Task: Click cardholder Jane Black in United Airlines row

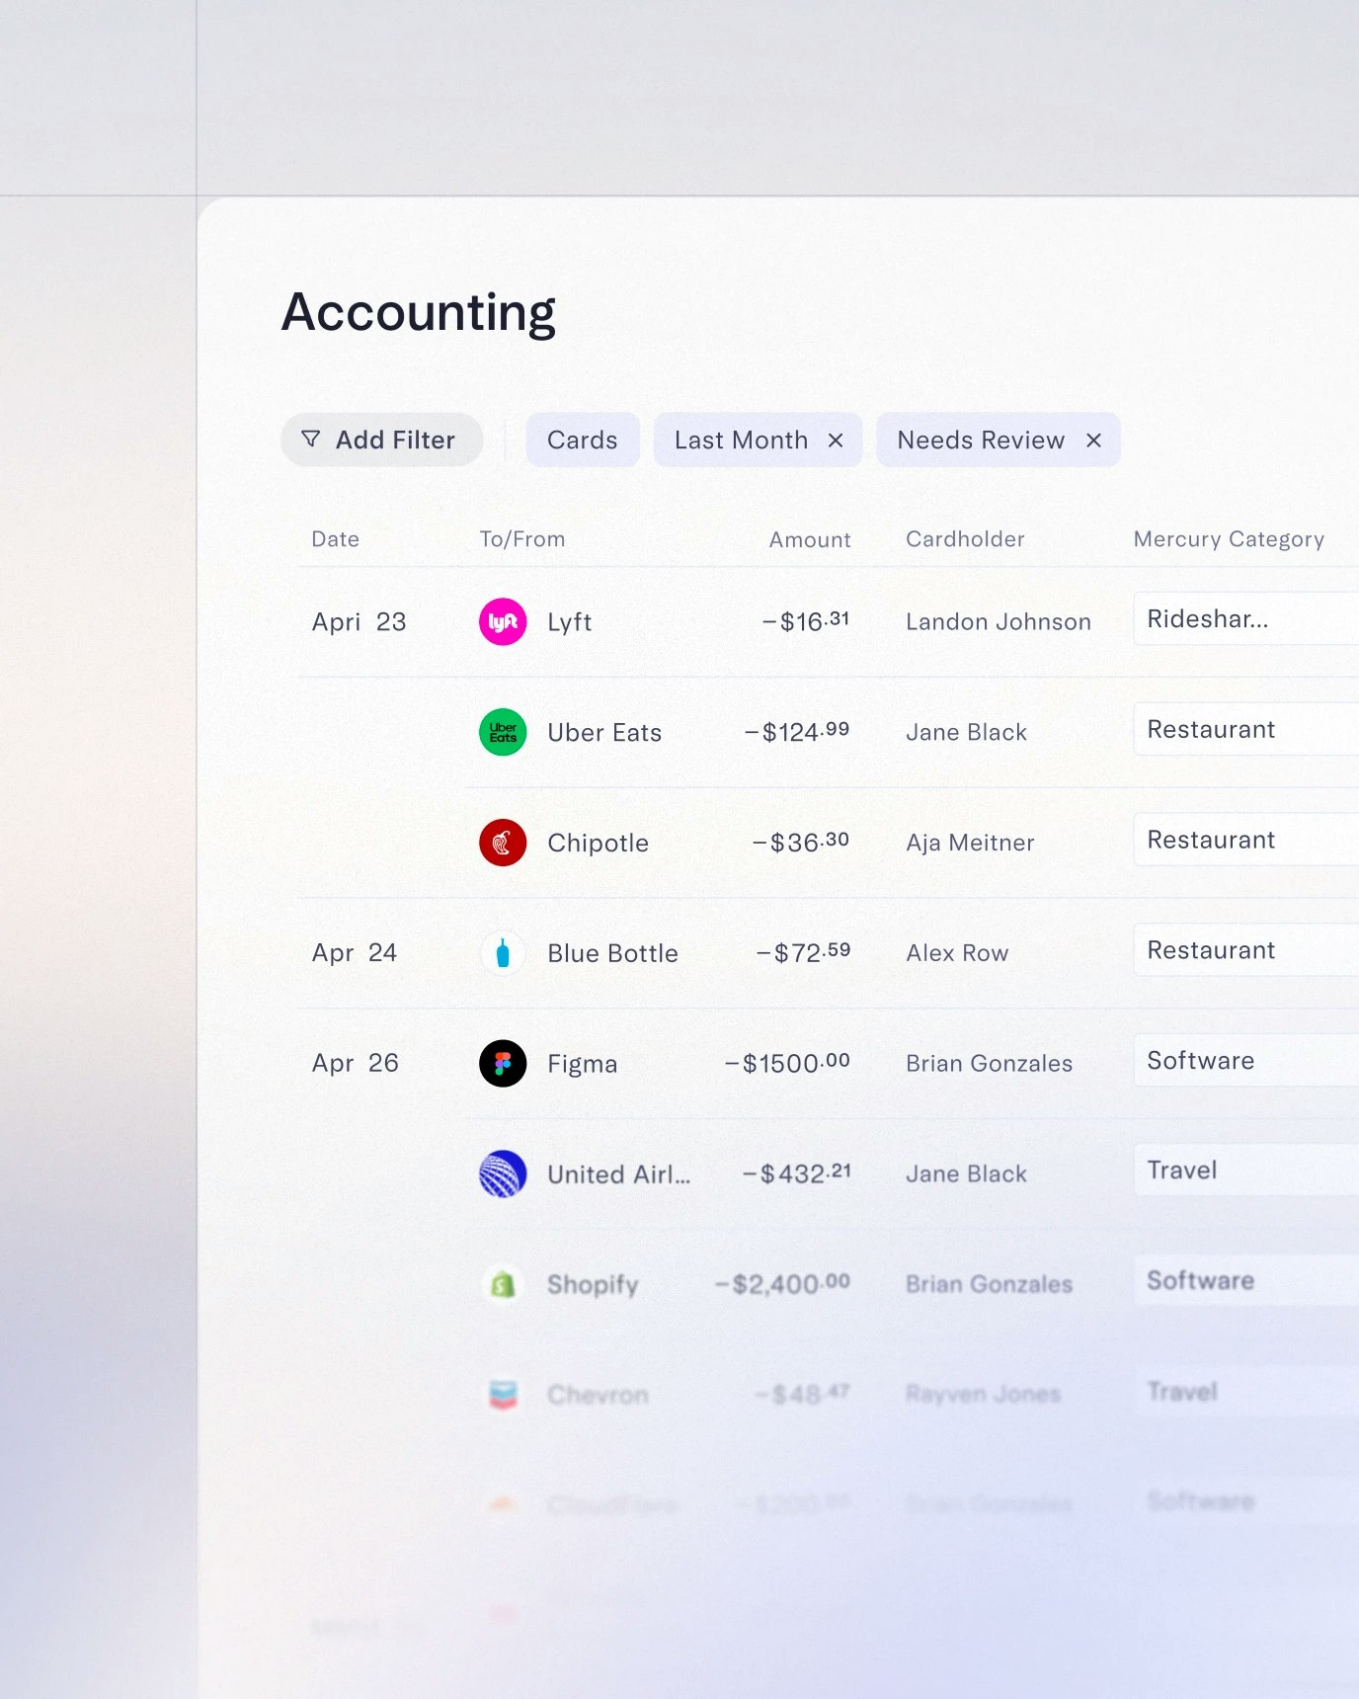Action: click(967, 1173)
